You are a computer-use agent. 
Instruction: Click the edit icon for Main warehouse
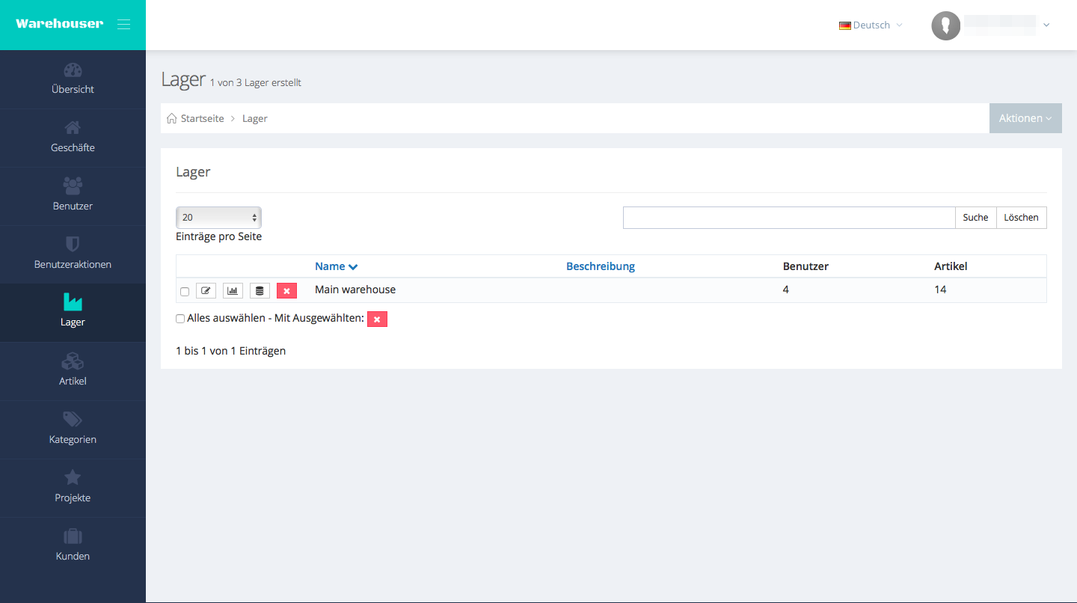[206, 290]
